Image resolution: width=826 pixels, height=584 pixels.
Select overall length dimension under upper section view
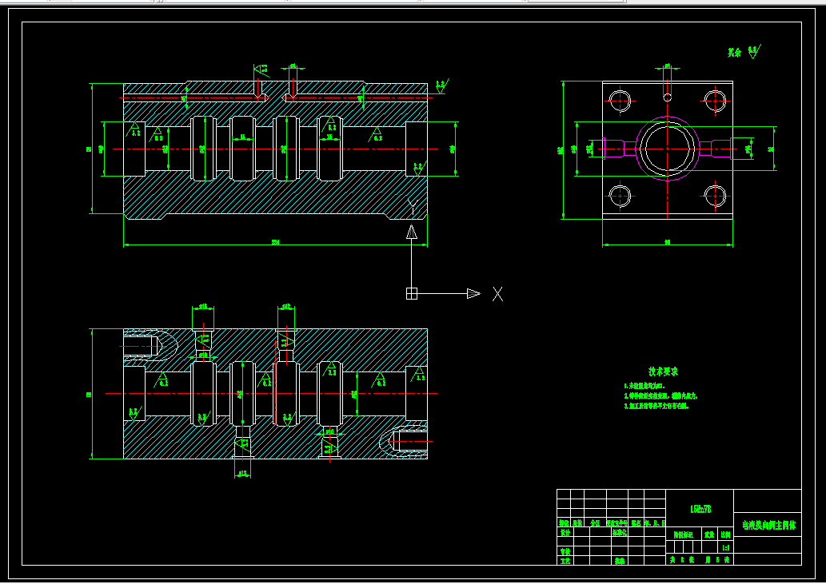tap(275, 243)
